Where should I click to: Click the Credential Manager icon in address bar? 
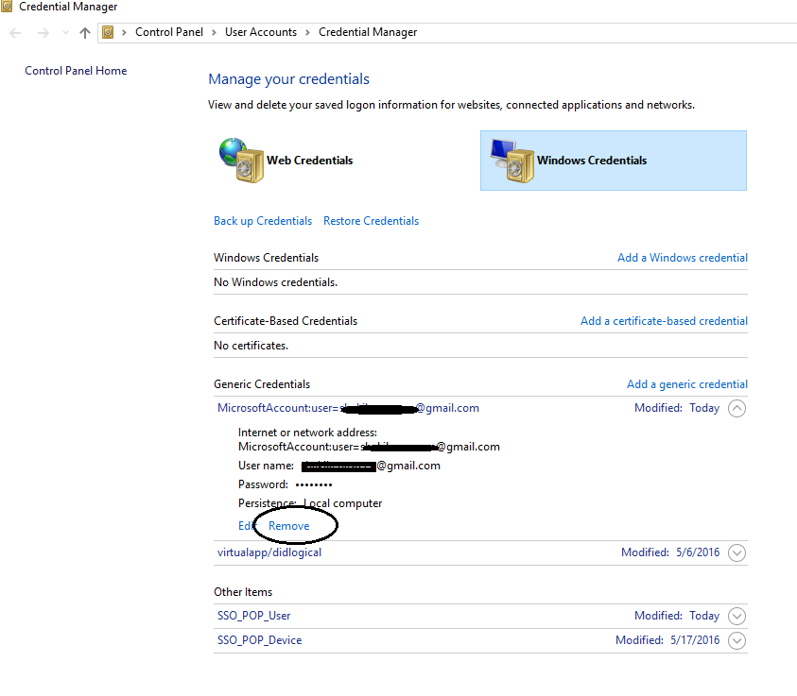(x=108, y=31)
